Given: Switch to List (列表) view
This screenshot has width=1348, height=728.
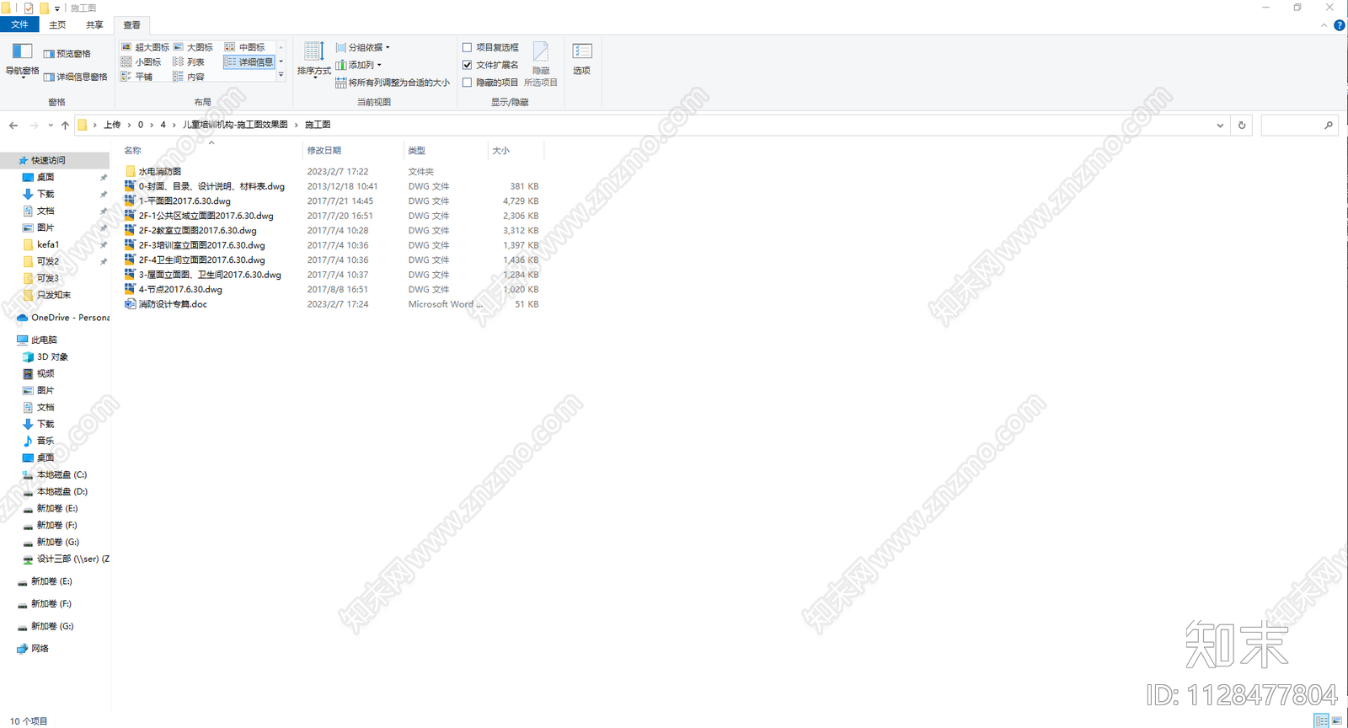Looking at the screenshot, I should (189, 62).
